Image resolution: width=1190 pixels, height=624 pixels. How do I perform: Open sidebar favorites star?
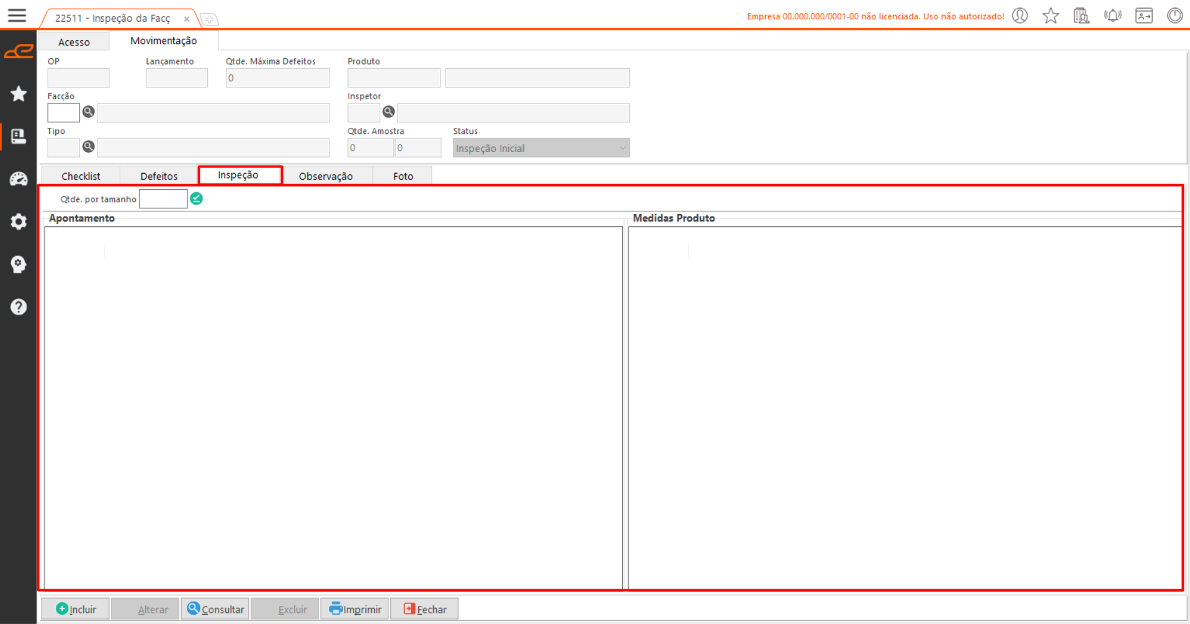pos(19,94)
